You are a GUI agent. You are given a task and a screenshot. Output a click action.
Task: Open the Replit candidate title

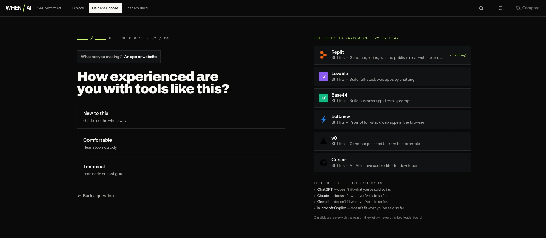(337, 52)
